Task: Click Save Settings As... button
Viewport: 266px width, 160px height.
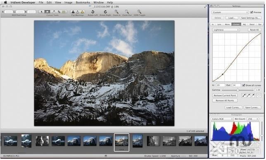Action: (250, 18)
